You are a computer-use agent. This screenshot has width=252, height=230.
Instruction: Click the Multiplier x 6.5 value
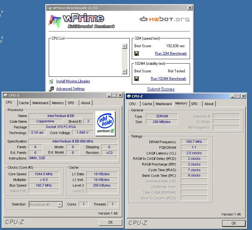coord(44,180)
